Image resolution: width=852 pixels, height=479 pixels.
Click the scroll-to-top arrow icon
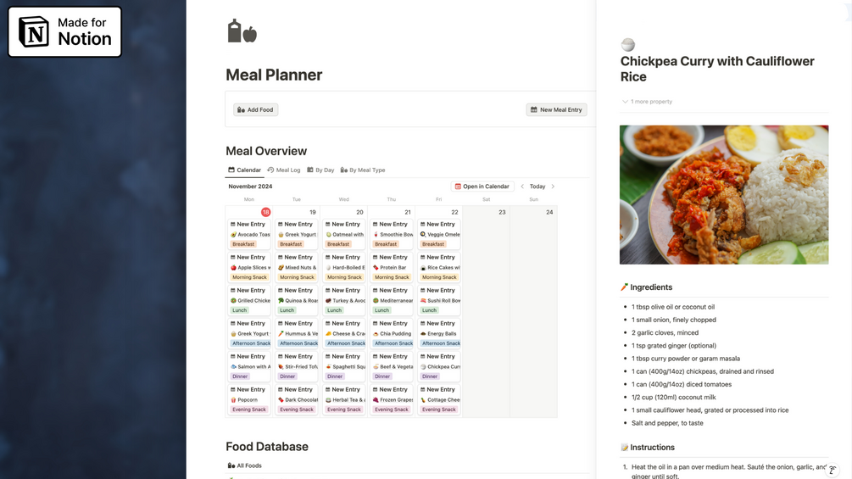tap(833, 470)
